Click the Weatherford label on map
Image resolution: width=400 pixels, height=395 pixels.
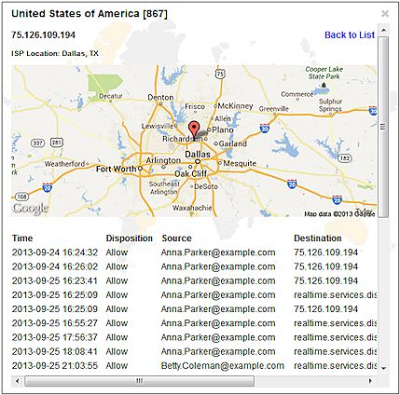pos(64,164)
